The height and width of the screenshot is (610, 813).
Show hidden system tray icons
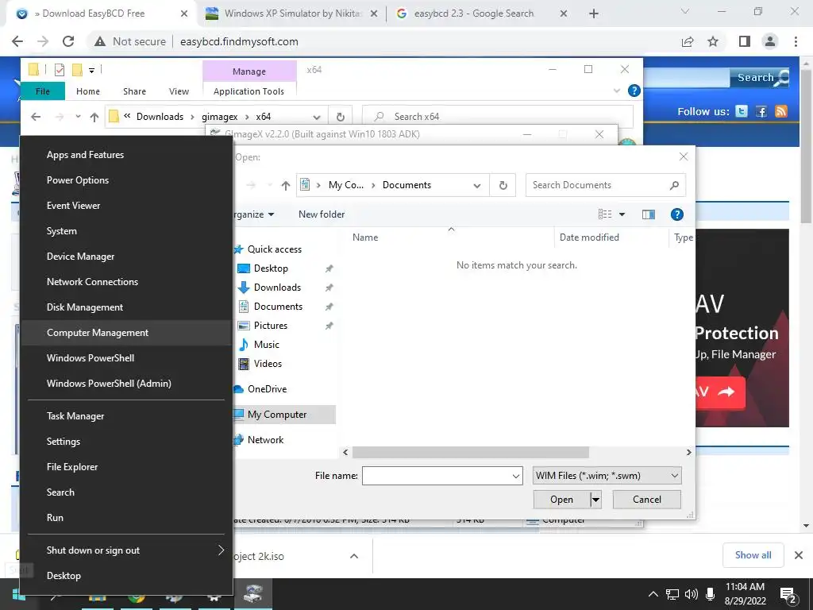point(653,594)
